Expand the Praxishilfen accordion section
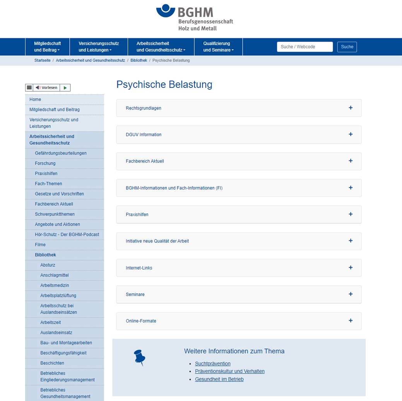This screenshot has width=402, height=401. [239, 214]
